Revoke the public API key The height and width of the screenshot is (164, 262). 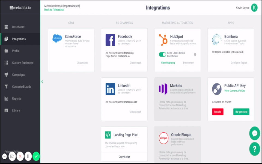point(218,112)
